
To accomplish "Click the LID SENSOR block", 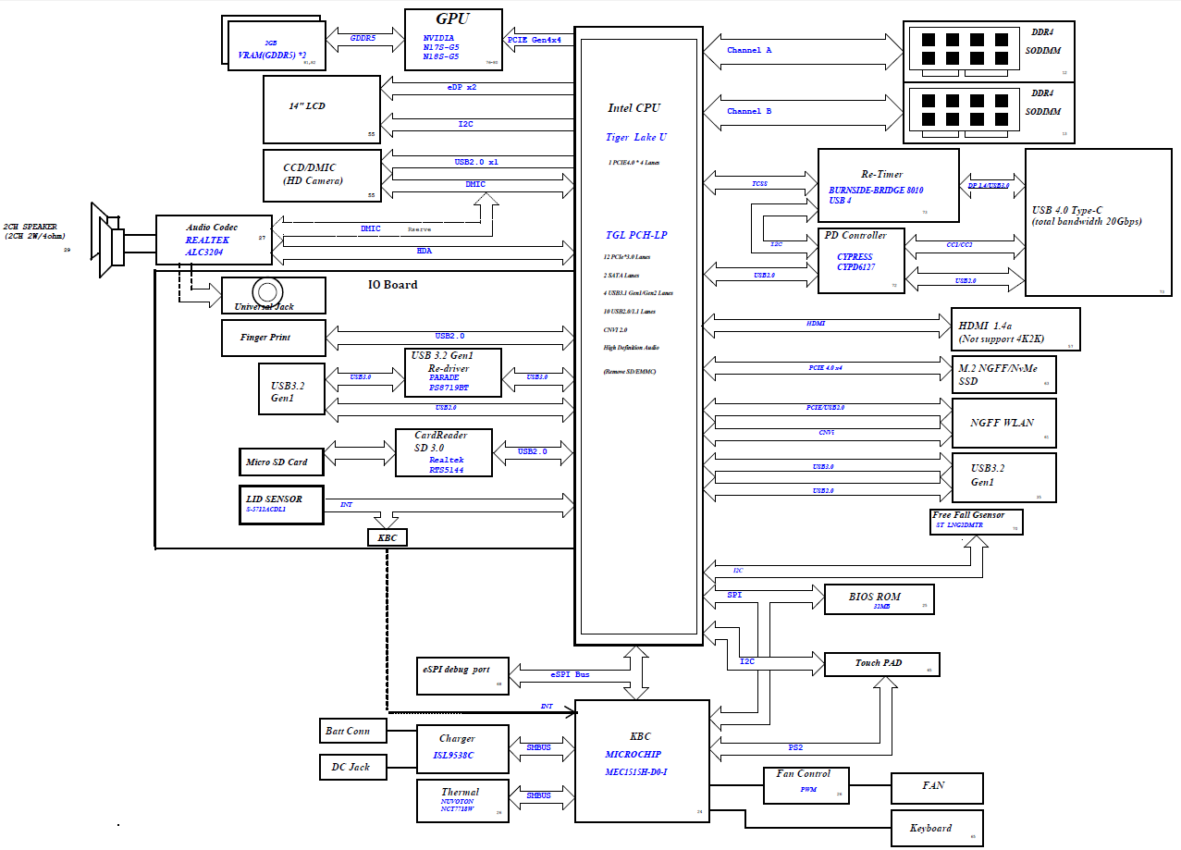I will point(281,504).
